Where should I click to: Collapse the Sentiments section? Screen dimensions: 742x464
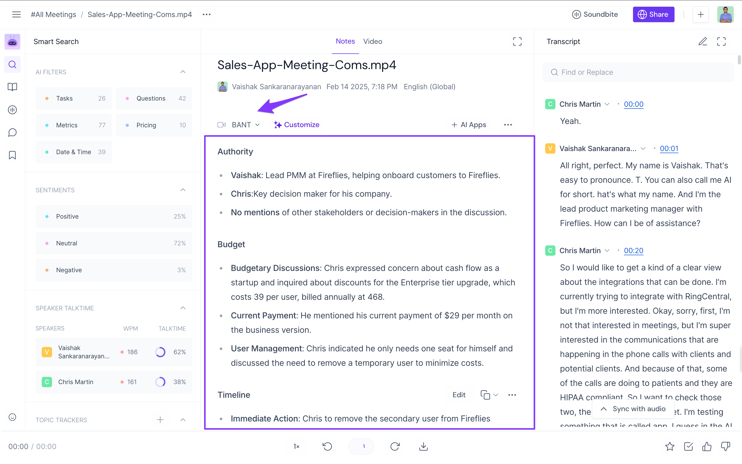pos(183,190)
